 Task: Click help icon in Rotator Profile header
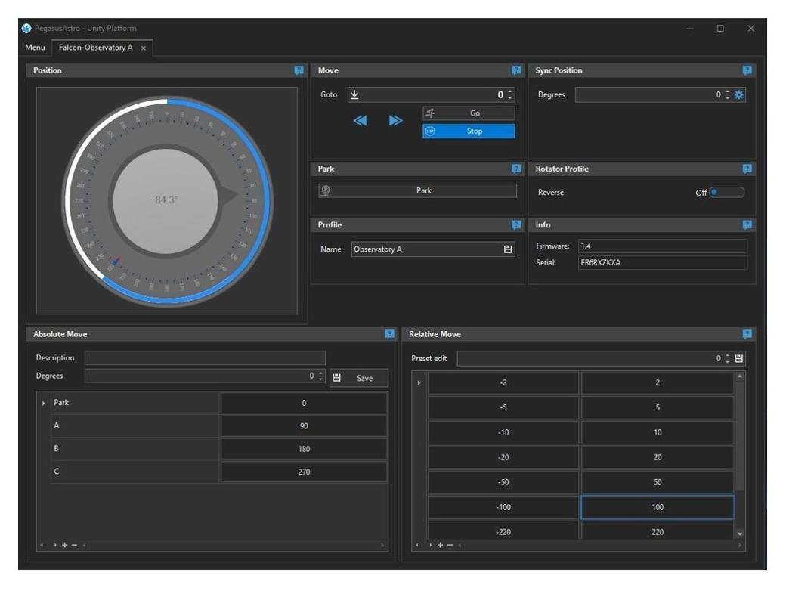pyautogui.click(x=747, y=169)
